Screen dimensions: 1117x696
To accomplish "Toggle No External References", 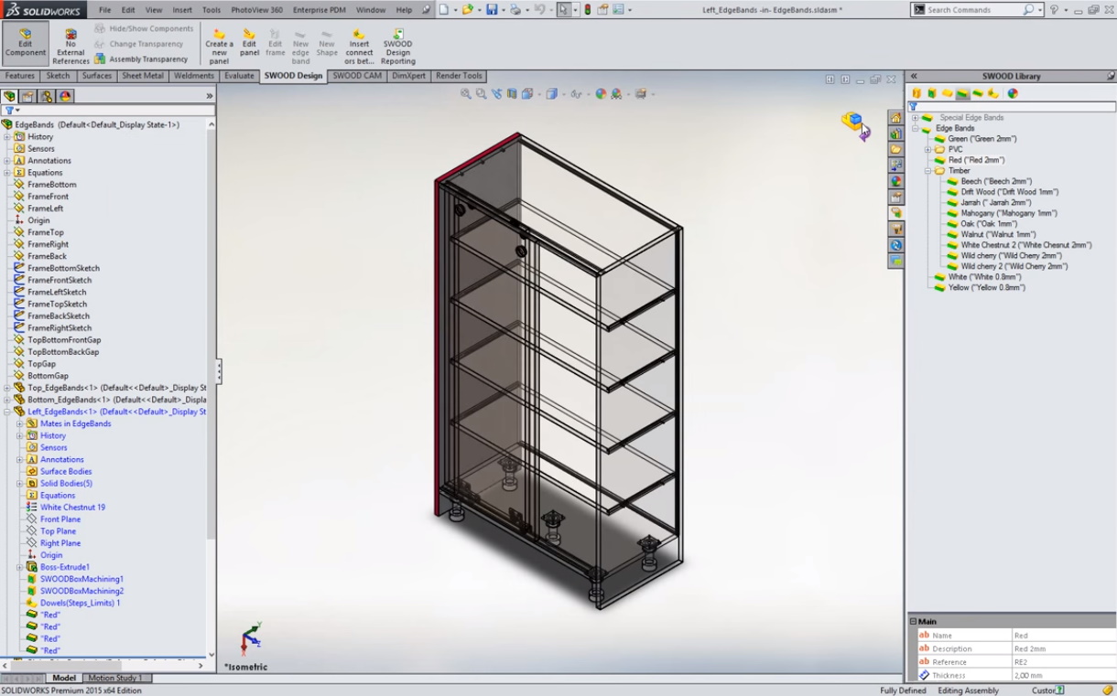I will tap(70, 46).
